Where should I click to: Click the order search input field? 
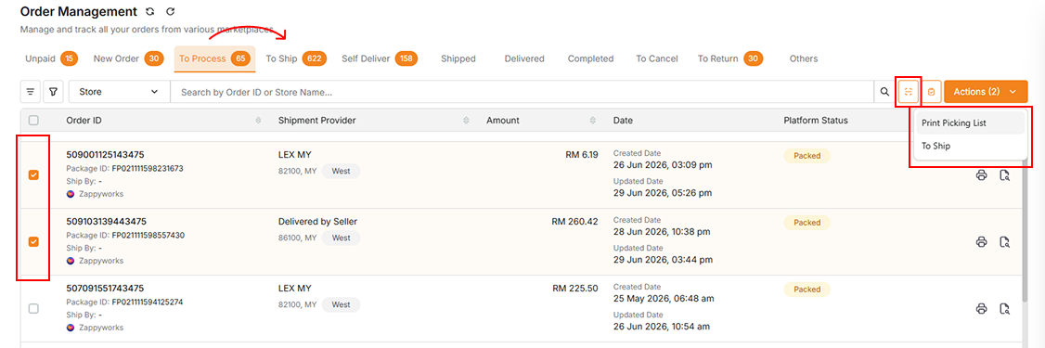click(x=522, y=92)
